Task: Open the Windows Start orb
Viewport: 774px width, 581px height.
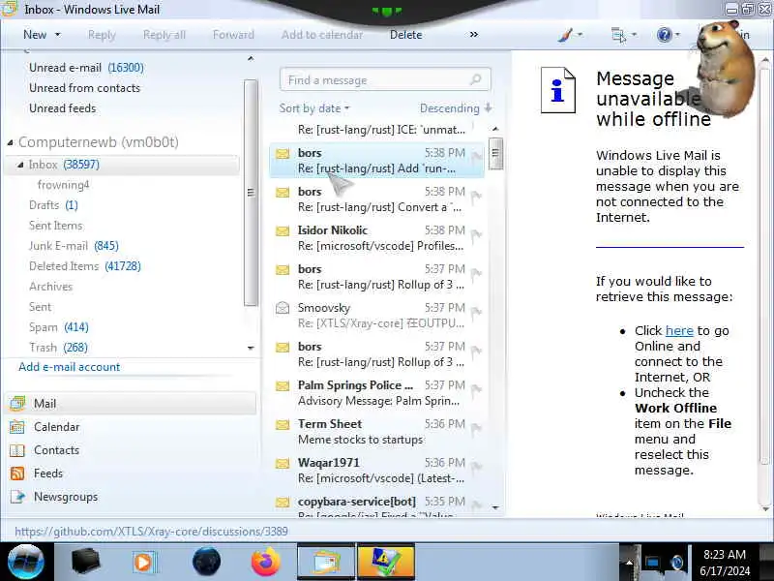Action: click(x=26, y=562)
